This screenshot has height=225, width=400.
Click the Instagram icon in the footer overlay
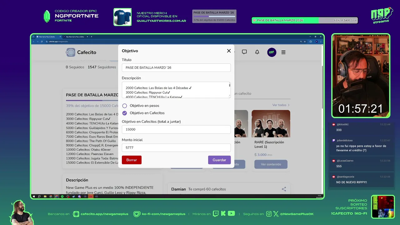(x=269, y=214)
